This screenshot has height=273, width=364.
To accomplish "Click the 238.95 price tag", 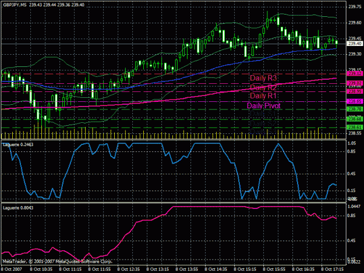I will pyautogui.click(x=355, y=91).
